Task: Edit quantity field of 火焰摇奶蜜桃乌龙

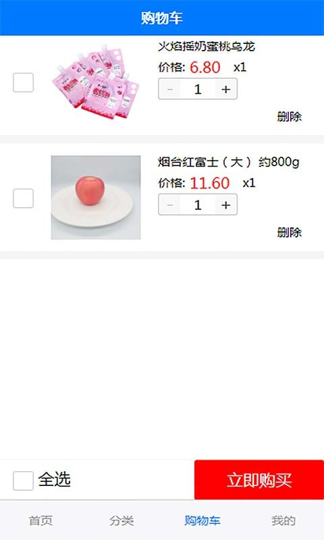Action: click(198, 89)
